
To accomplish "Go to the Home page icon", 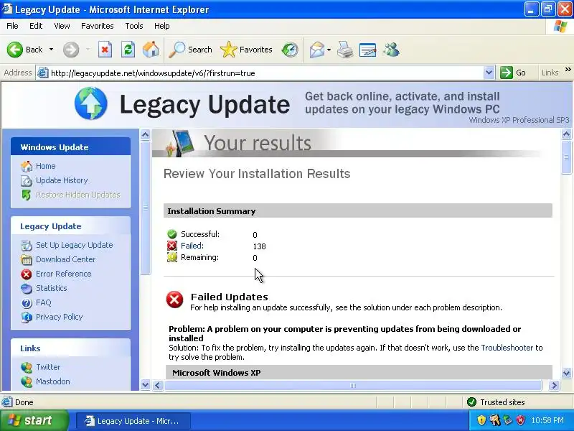I will coord(151,50).
